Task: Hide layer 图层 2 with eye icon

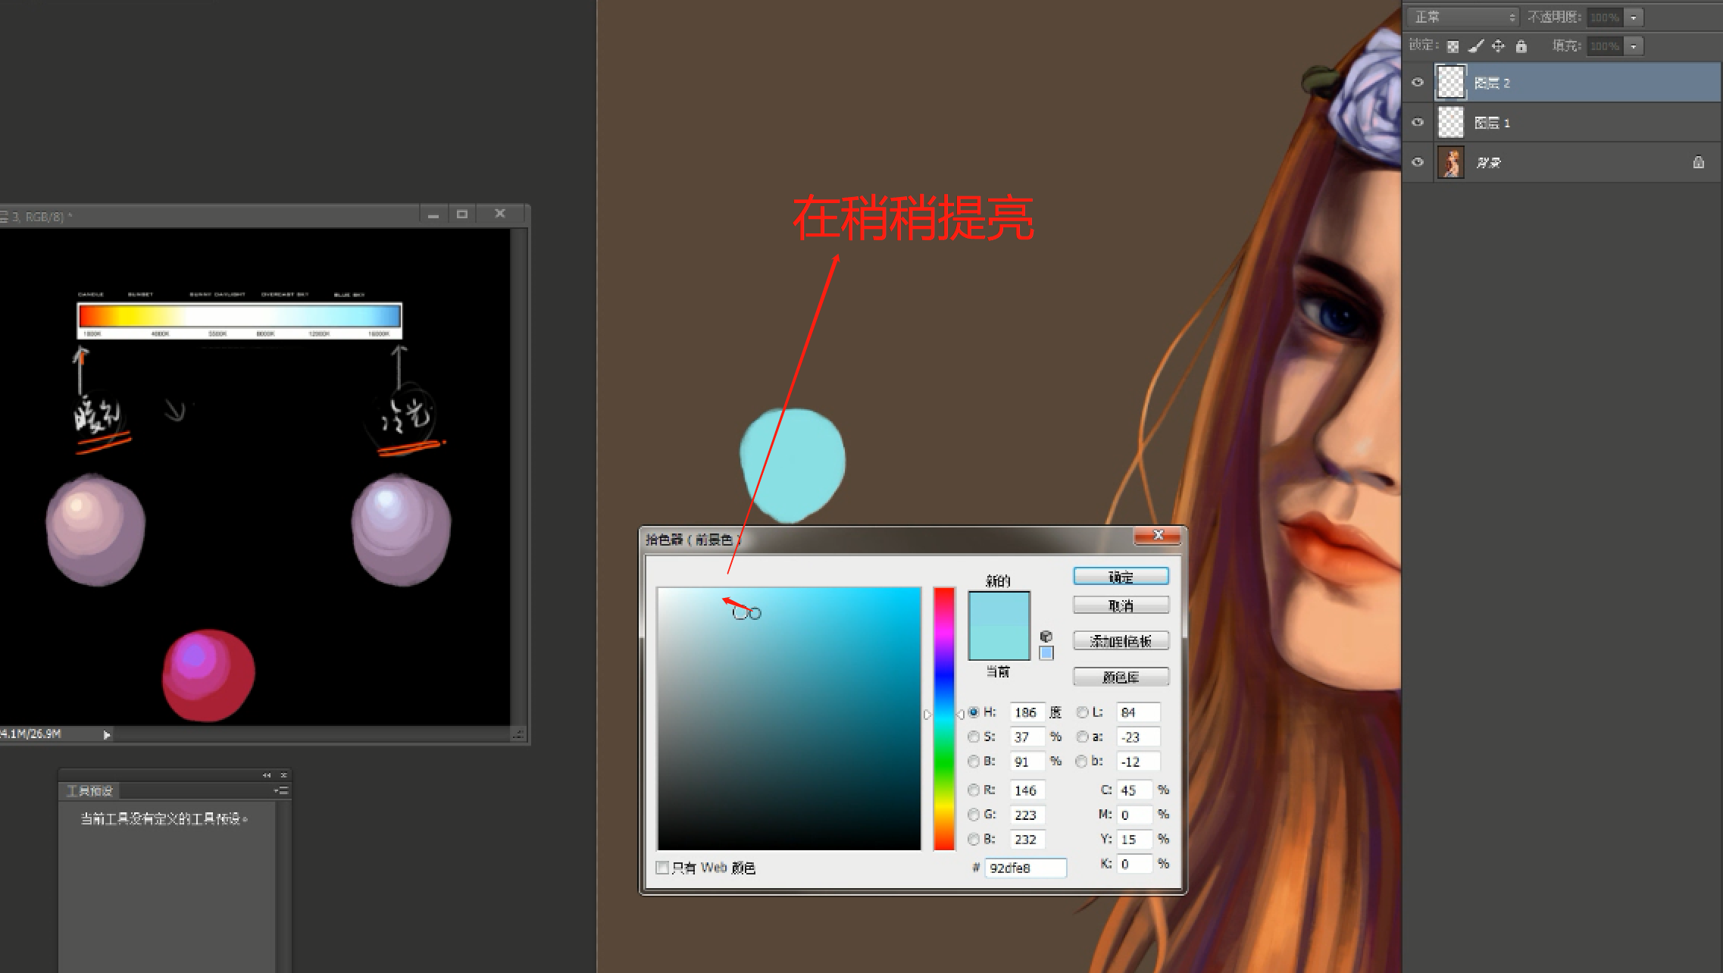Action: (1418, 83)
